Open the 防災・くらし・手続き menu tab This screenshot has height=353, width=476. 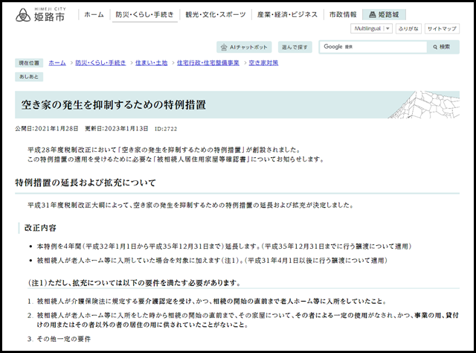[144, 15]
